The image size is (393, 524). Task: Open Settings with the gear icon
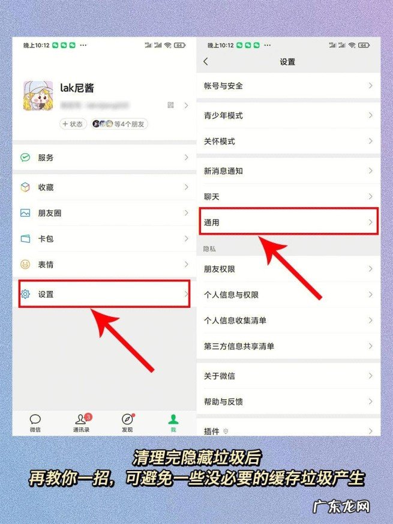tap(25, 294)
